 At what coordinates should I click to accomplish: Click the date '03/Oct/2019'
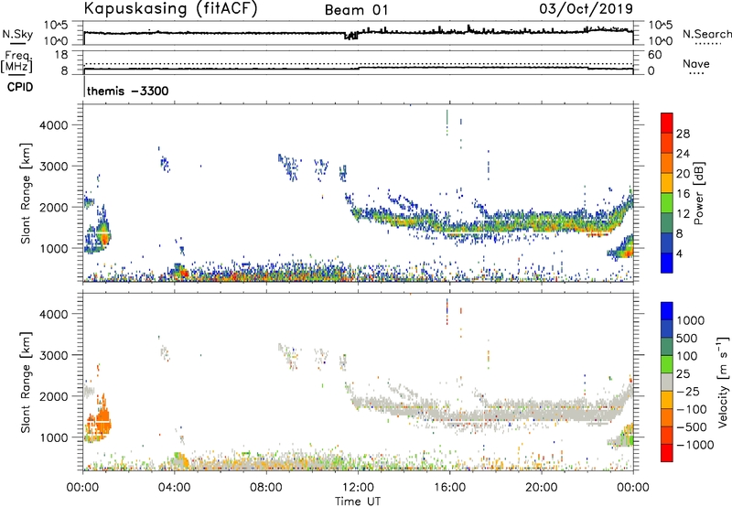click(586, 9)
